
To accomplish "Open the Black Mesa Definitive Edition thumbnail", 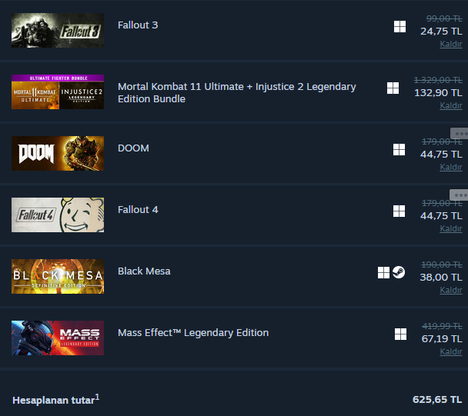I will click(58, 276).
